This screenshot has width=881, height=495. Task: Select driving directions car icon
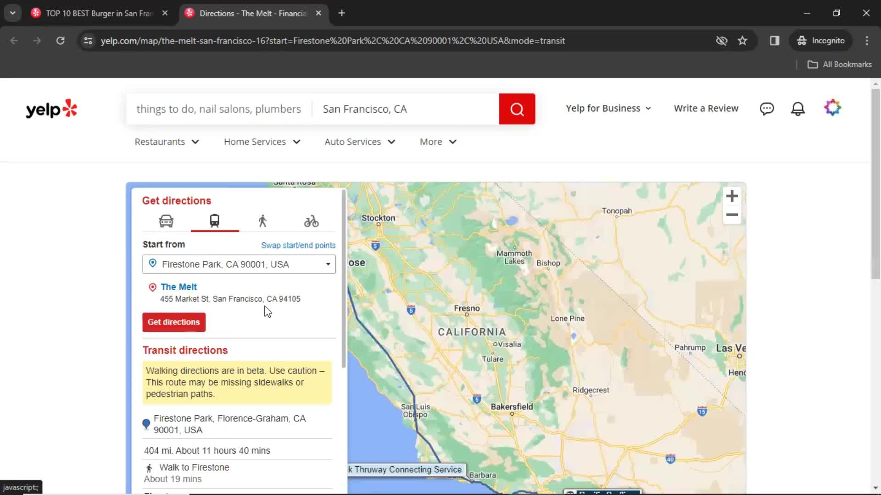coord(166,221)
